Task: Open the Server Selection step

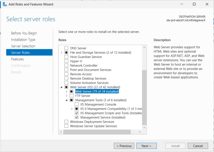Action: click(x=23, y=46)
